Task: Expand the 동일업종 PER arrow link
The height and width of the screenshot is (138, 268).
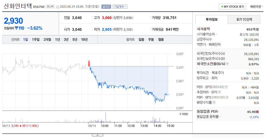Action: 219,112
